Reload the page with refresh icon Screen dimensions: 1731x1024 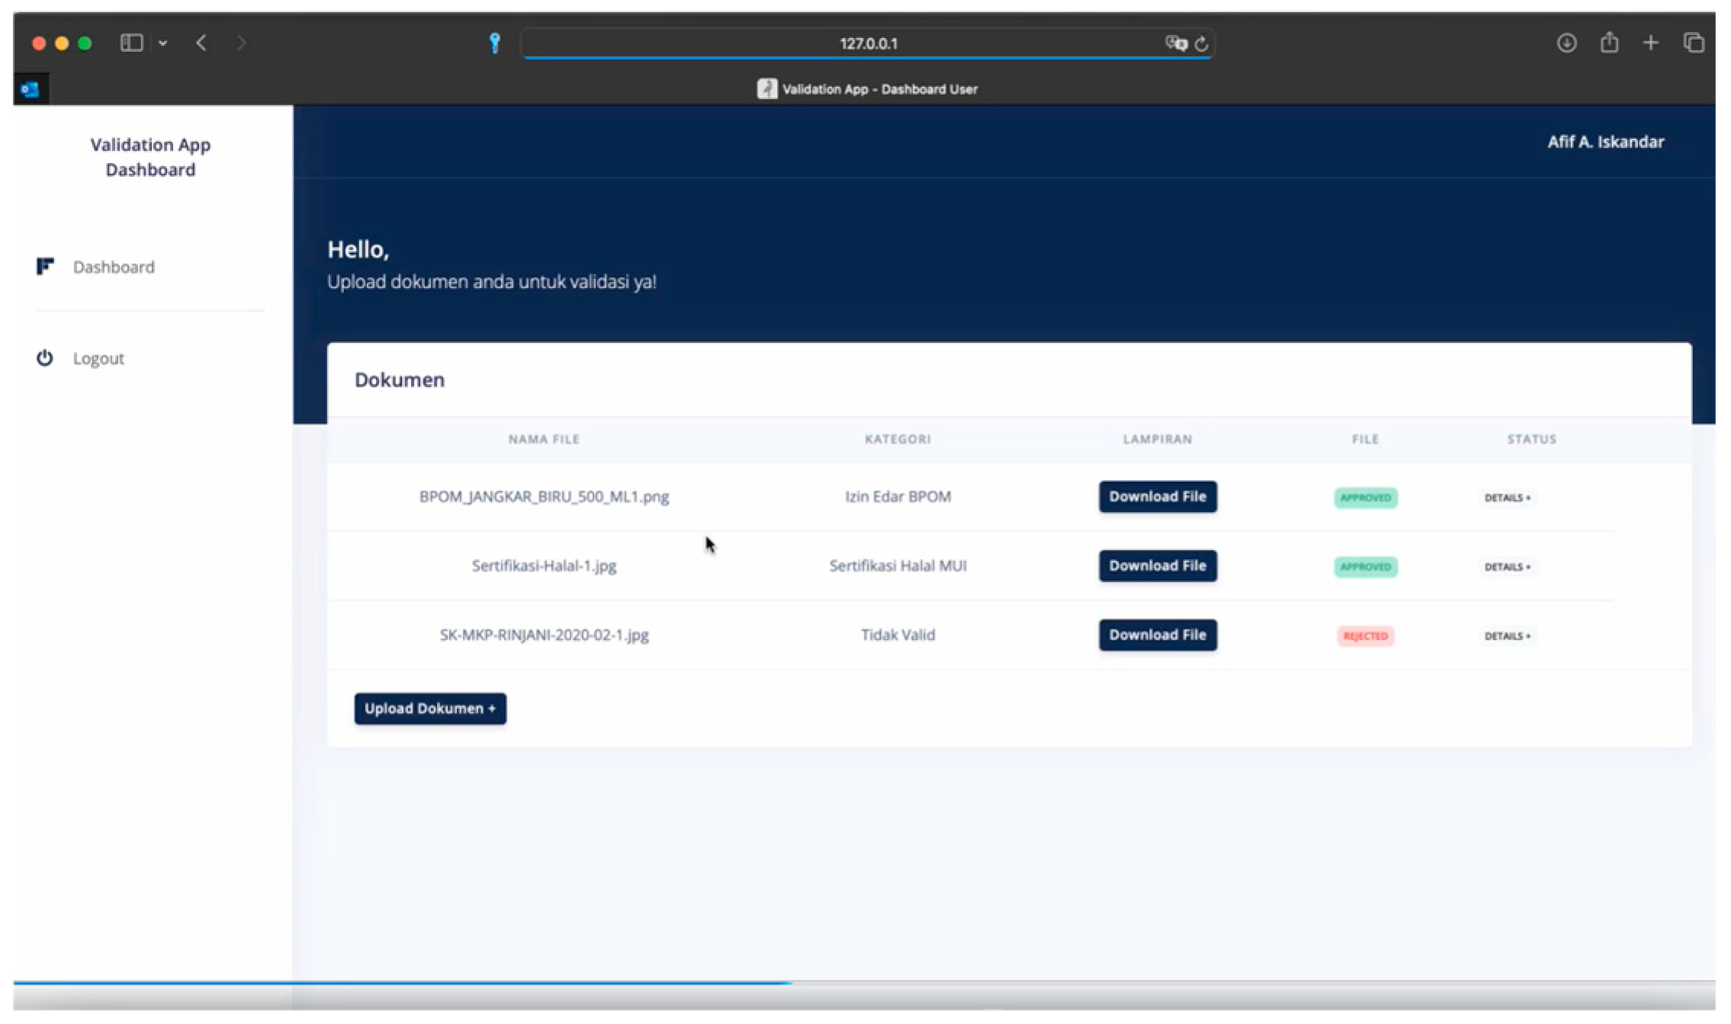point(1202,44)
